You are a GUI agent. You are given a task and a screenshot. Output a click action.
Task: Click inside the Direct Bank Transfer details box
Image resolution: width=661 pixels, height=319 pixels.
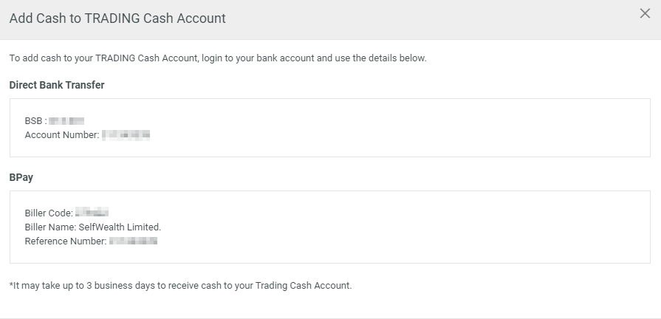tap(330, 128)
